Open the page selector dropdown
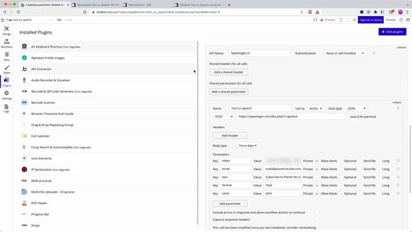 (30, 20)
